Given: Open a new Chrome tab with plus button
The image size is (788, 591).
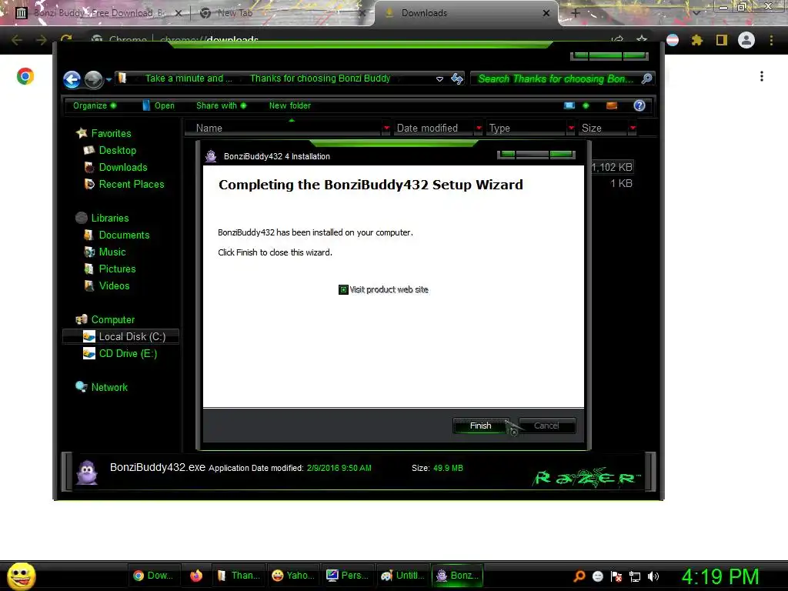Looking at the screenshot, I should [x=576, y=13].
